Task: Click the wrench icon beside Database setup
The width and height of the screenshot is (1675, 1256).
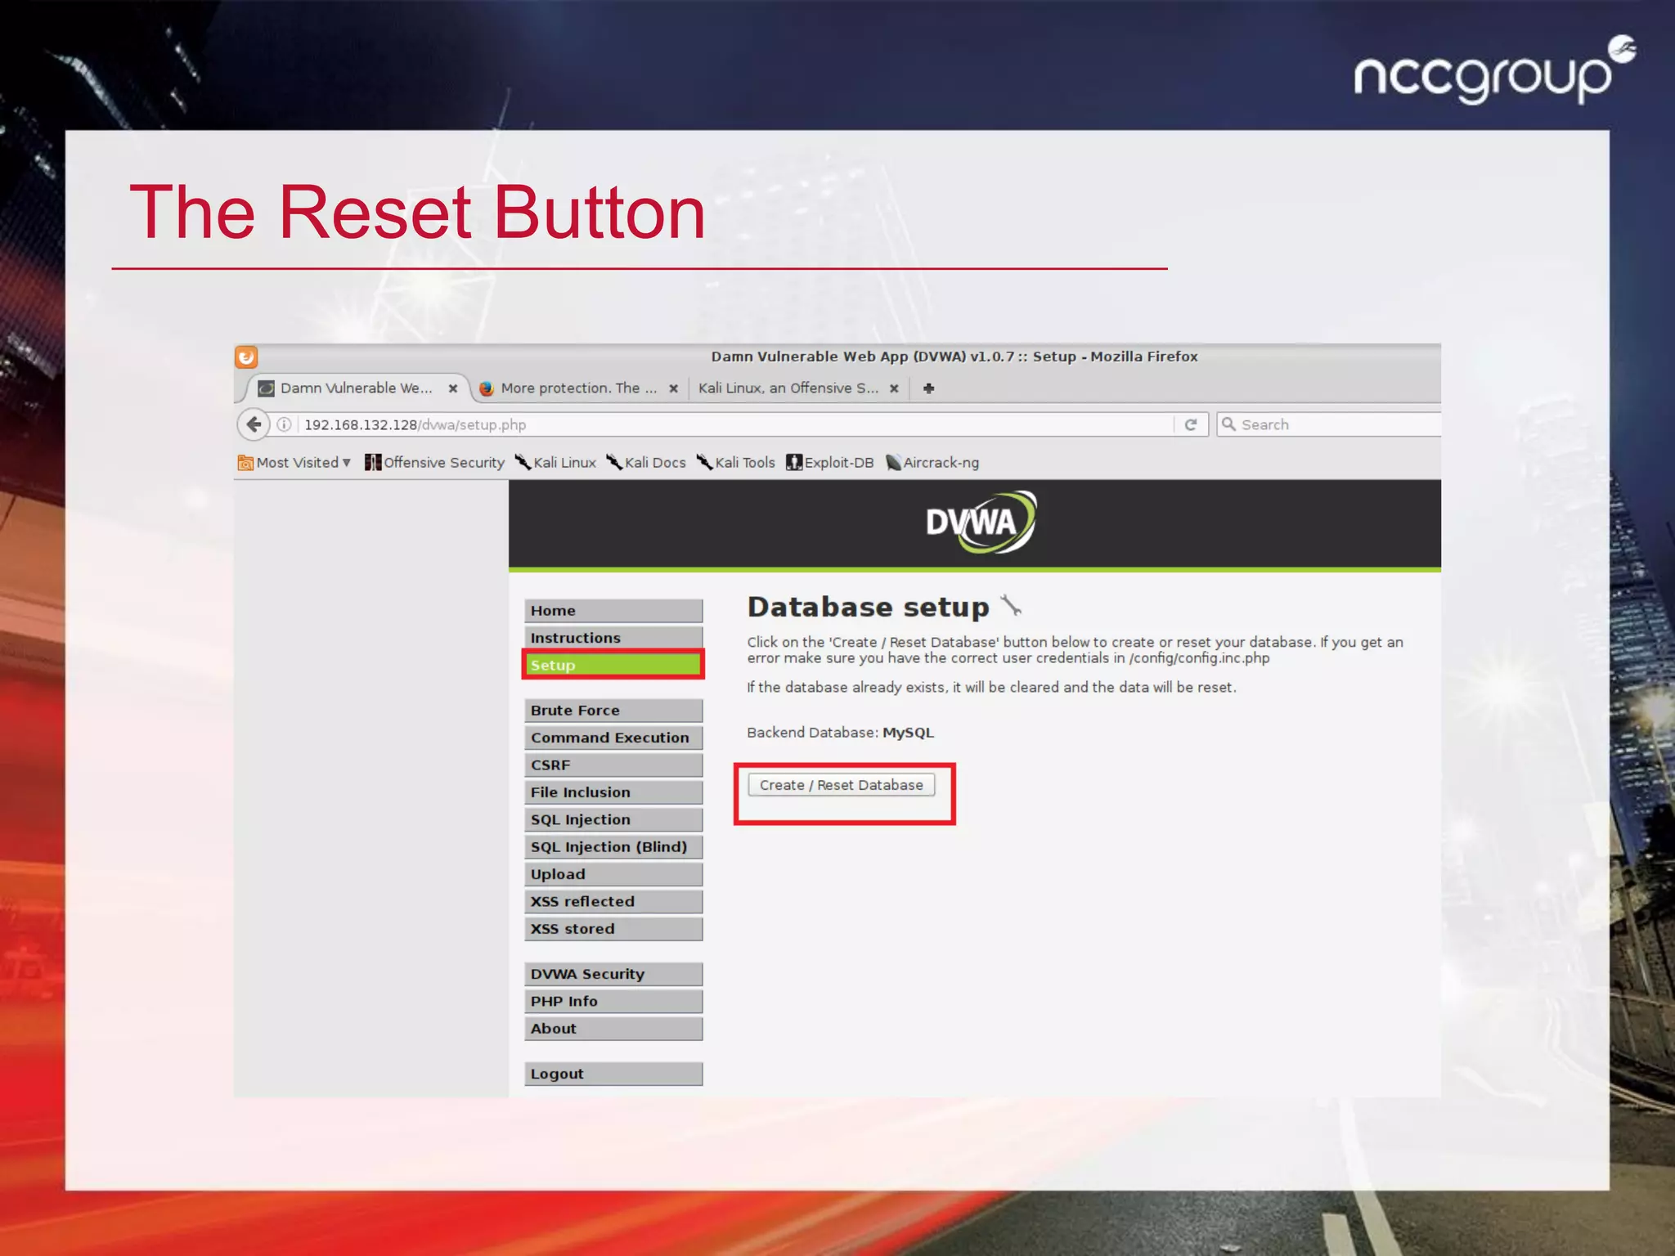Action: point(1011,606)
